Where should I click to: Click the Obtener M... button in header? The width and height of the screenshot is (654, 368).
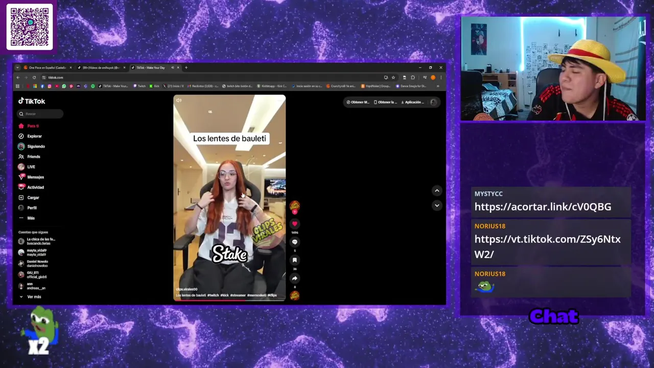[358, 102]
